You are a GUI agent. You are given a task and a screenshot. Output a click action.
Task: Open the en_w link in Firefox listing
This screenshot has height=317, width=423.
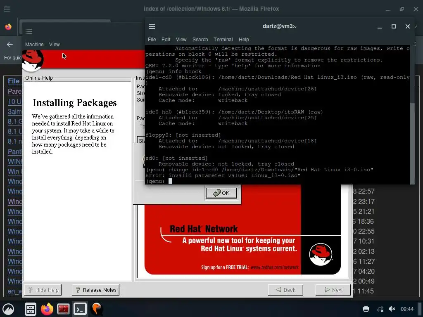click(15, 291)
